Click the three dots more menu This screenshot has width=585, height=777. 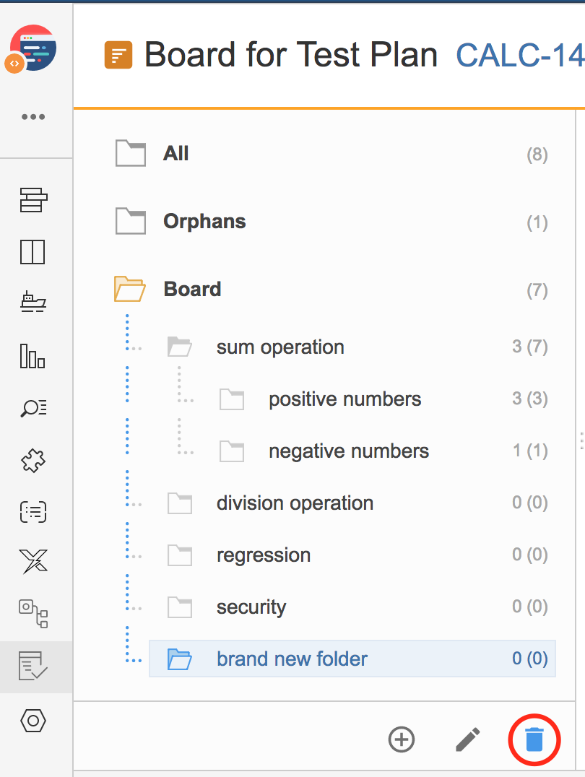[x=33, y=117]
